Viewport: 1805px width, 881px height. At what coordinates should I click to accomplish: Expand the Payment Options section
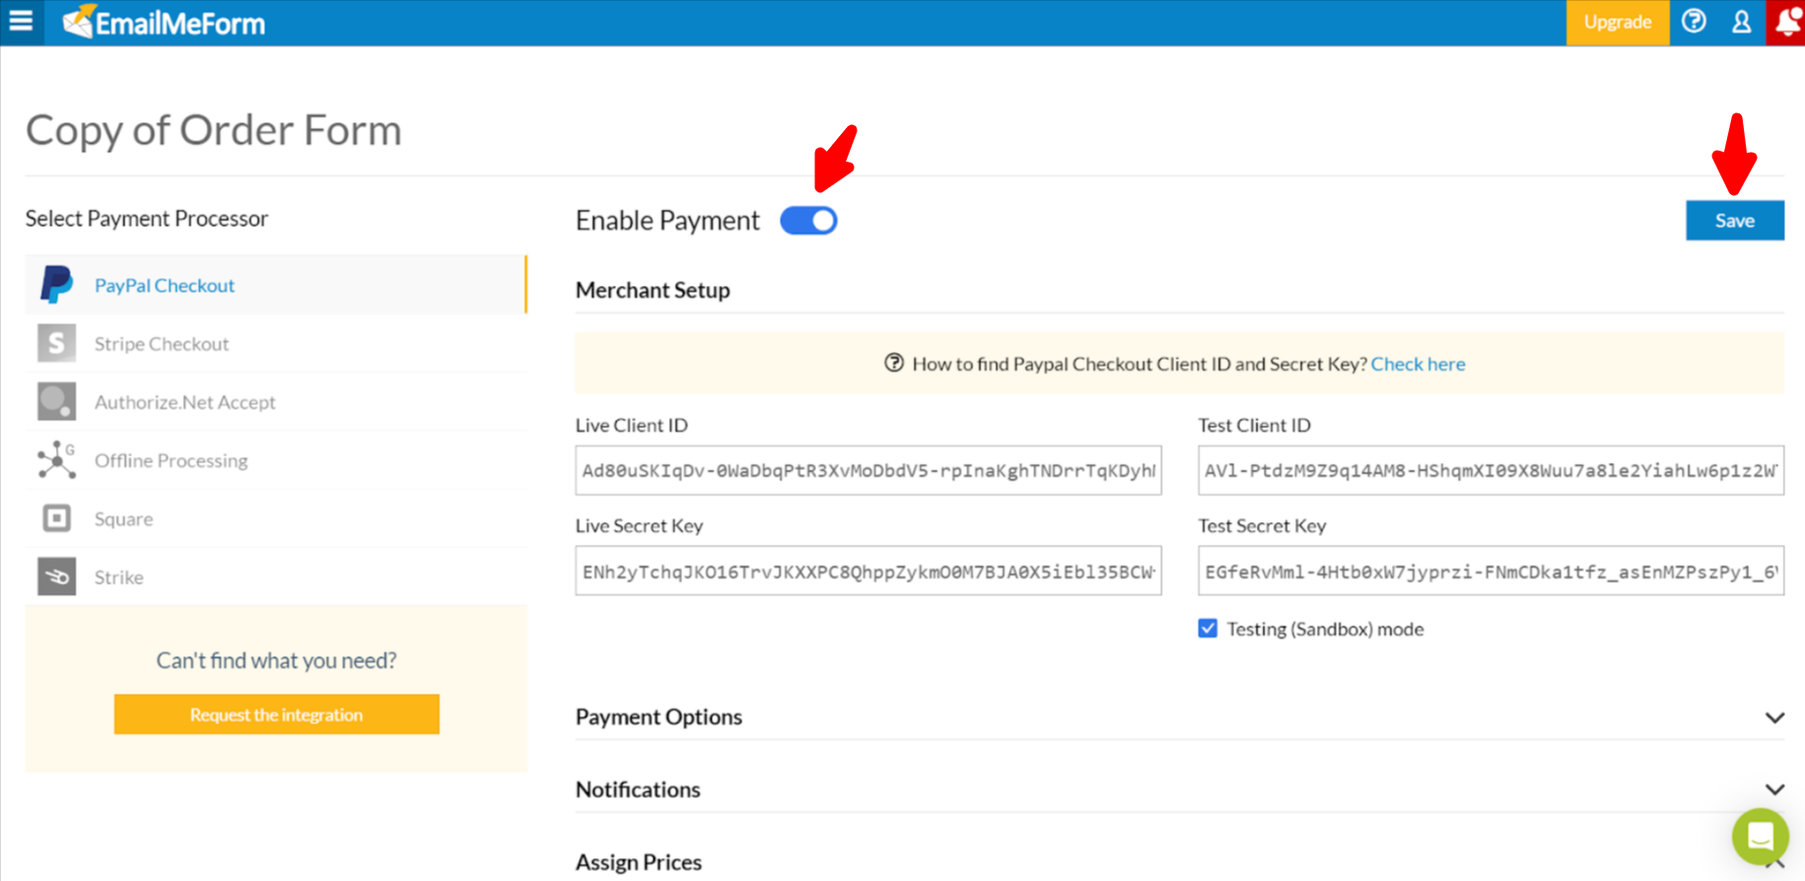tap(1179, 716)
